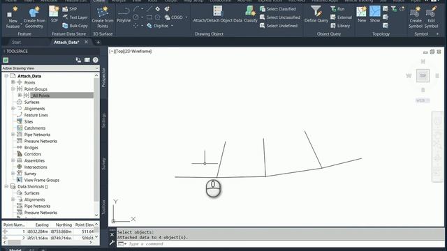Select the Sites tree item
Screen dimensions: 447x251
coord(29,121)
